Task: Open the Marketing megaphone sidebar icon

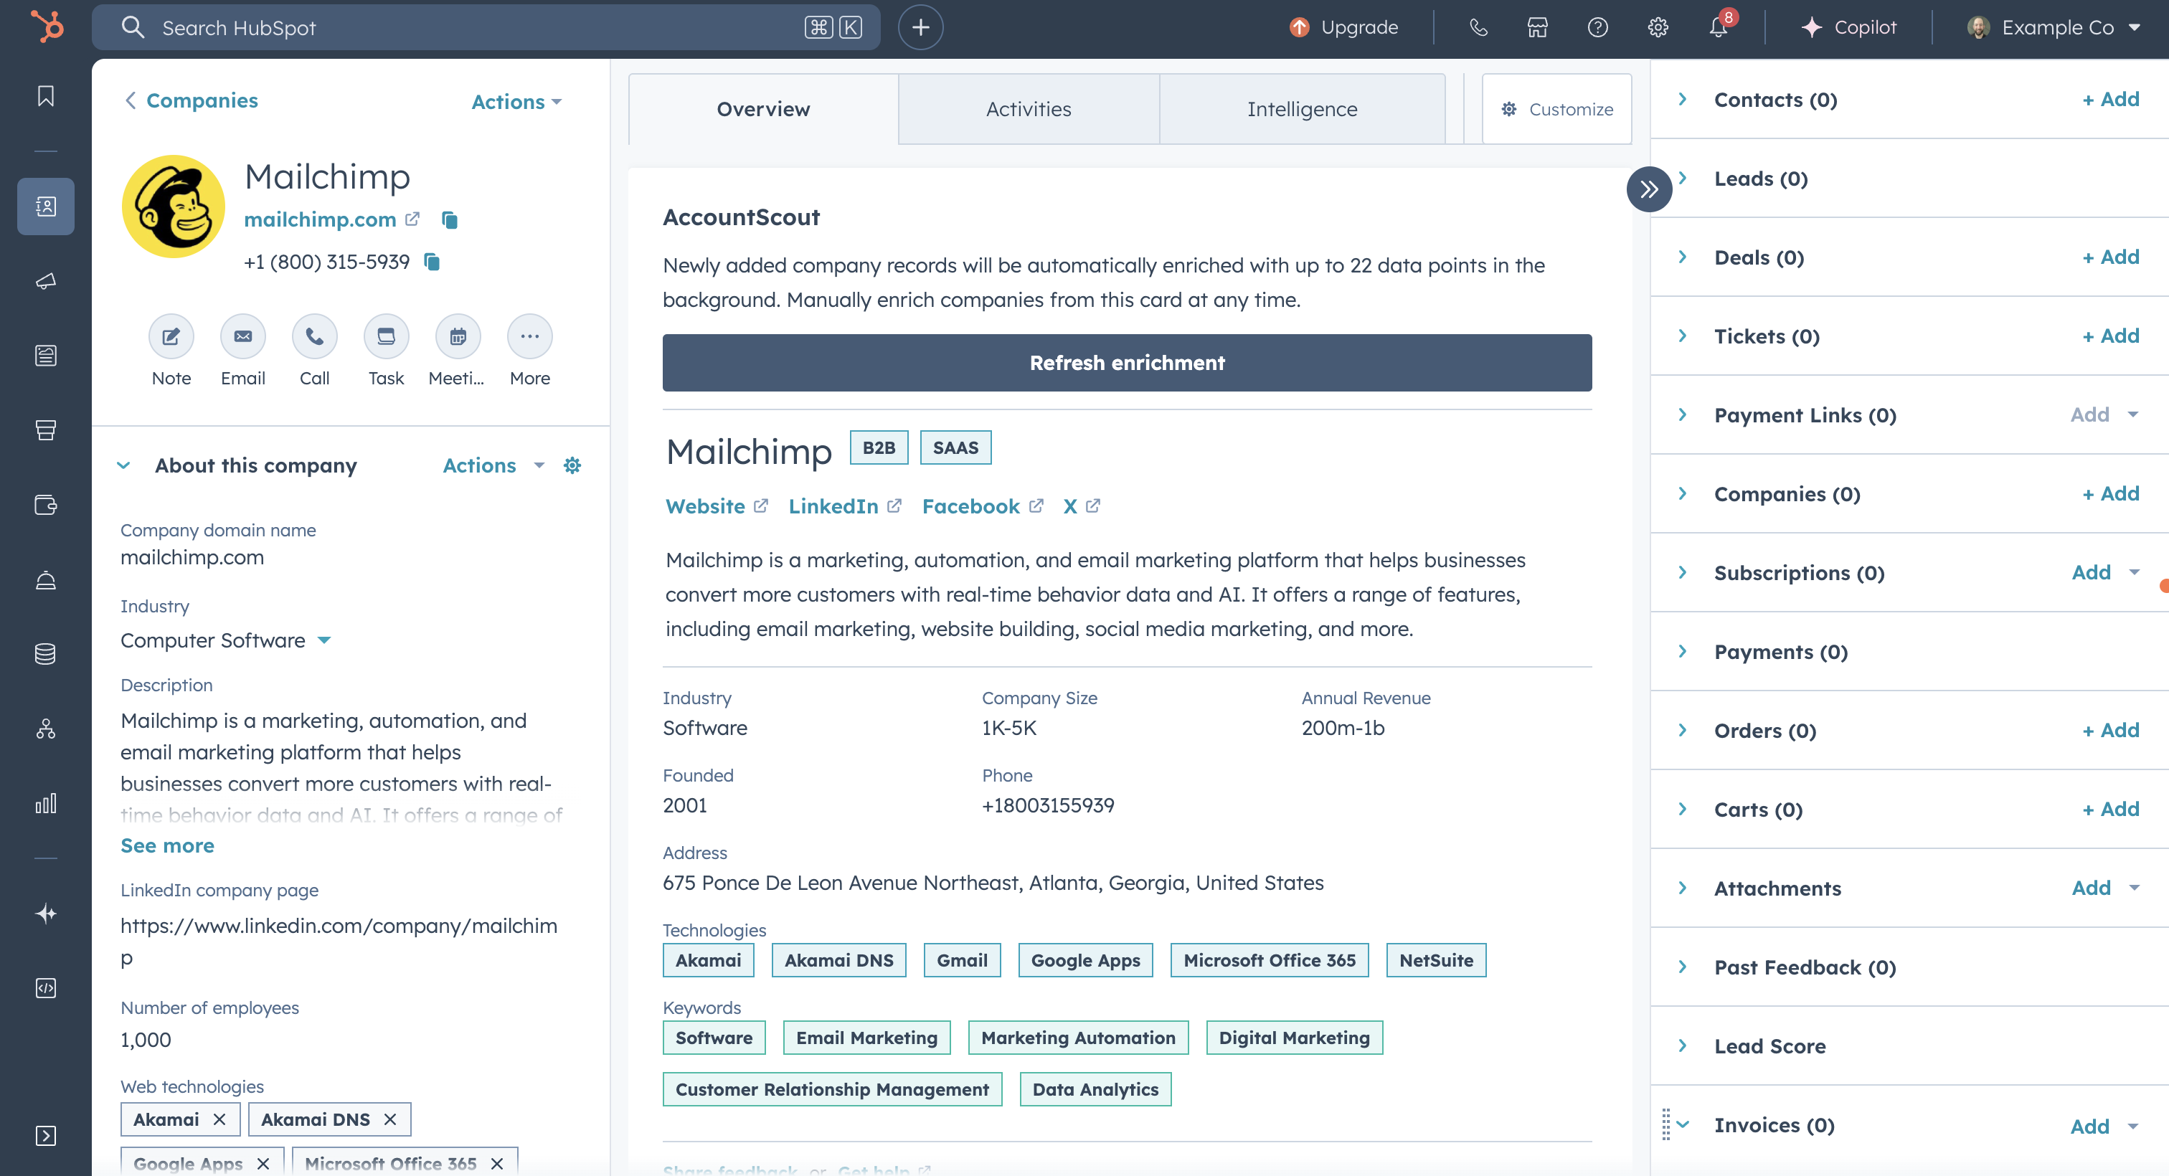Action: pyautogui.click(x=45, y=280)
